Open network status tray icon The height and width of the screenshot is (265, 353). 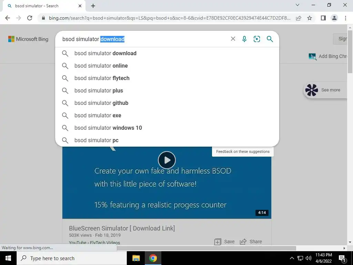tap(300, 258)
